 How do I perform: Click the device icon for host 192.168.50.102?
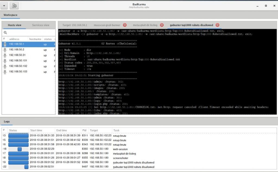(5, 66)
